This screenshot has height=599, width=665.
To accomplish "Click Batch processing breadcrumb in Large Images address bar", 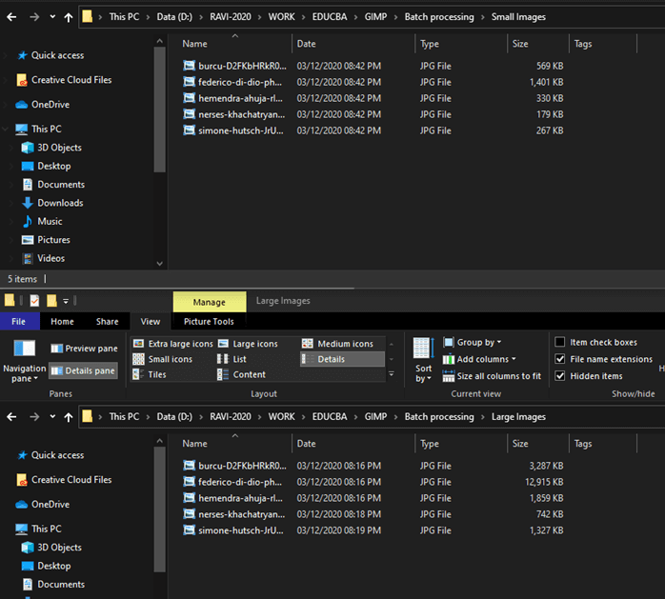I will [439, 417].
